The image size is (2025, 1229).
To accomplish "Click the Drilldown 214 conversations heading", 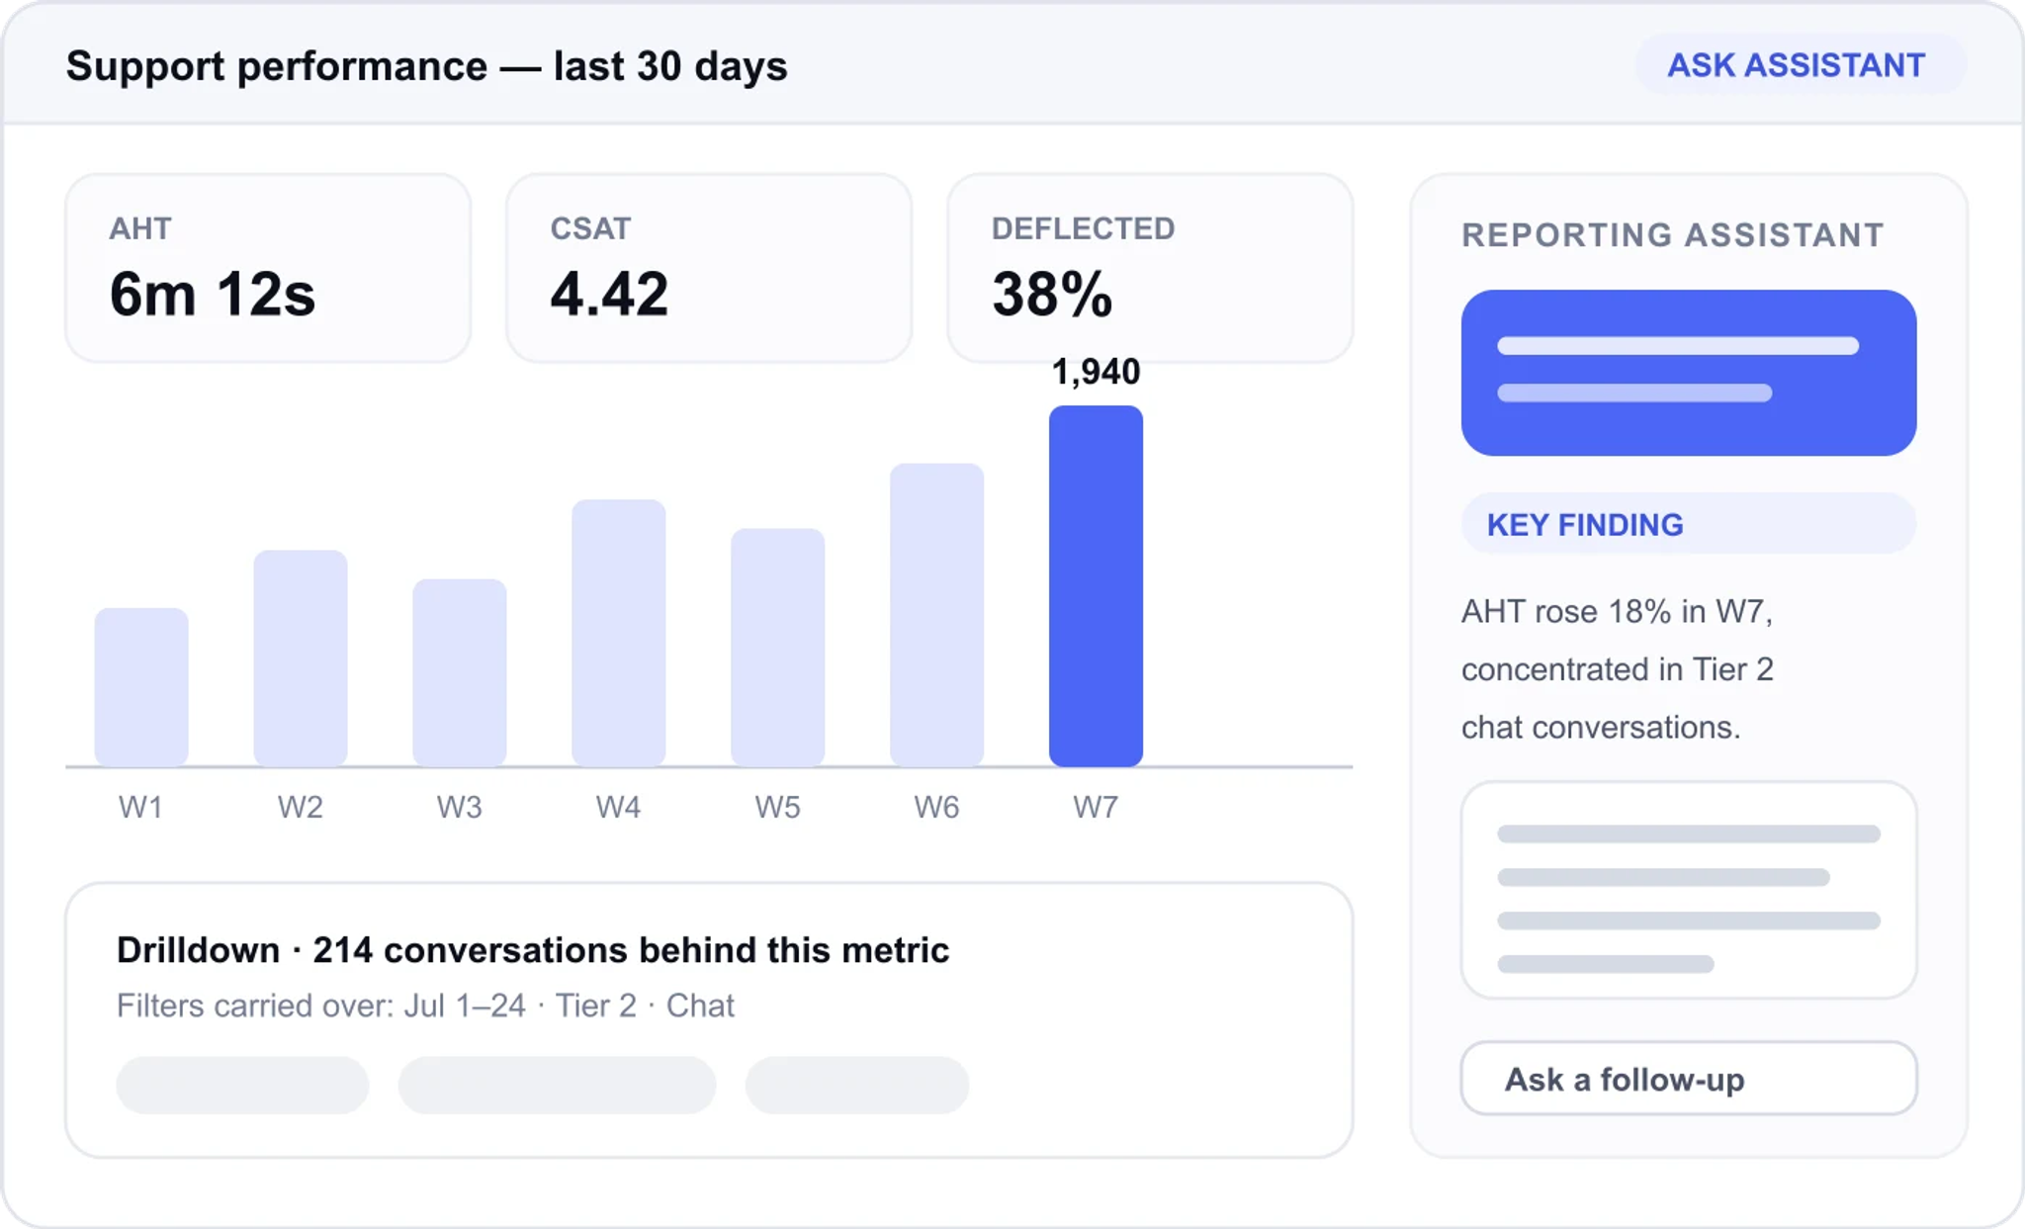I will point(533,950).
